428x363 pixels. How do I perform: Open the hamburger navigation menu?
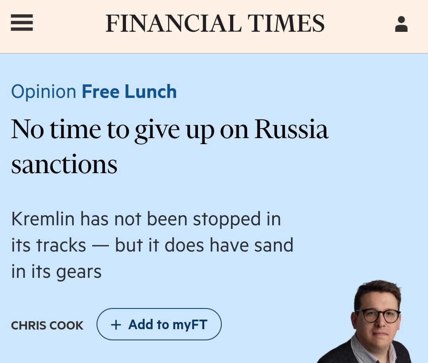(x=22, y=23)
